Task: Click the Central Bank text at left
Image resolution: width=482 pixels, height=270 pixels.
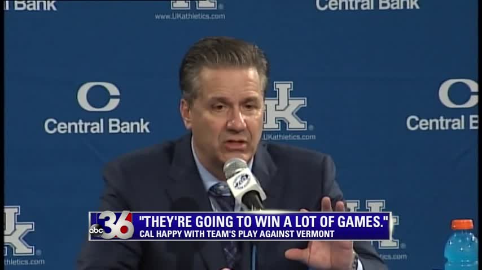Action: (x=97, y=126)
